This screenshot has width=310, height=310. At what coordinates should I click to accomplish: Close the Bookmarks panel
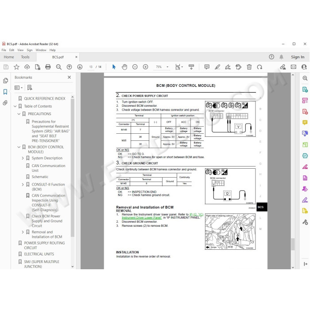69,77
